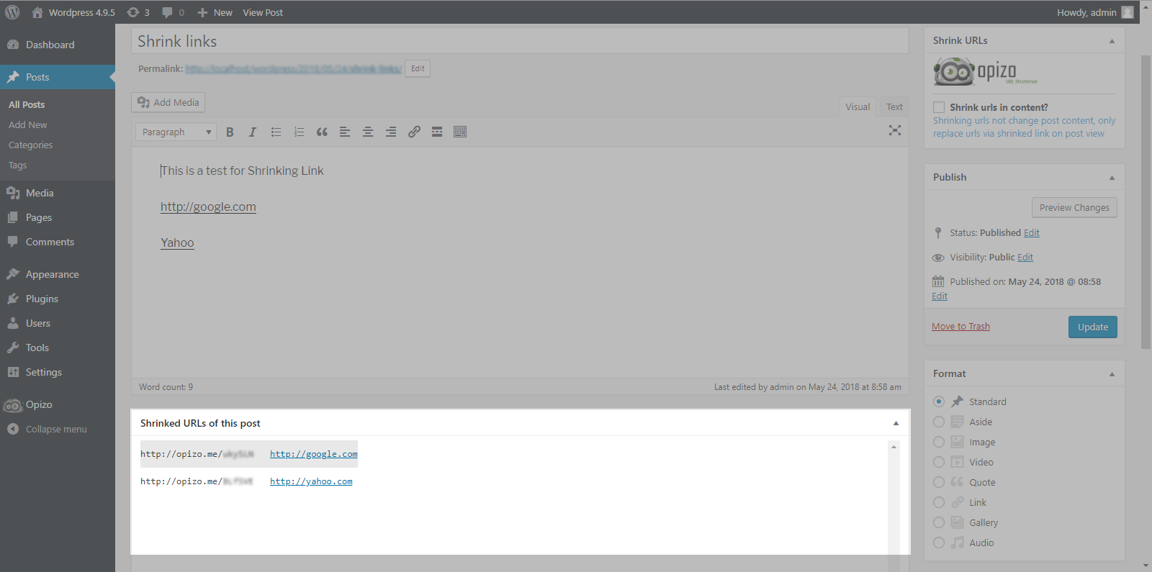This screenshot has width=1152, height=572.
Task: Enable distraction-free writing mode
Action: pyautogui.click(x=895, y=130)
